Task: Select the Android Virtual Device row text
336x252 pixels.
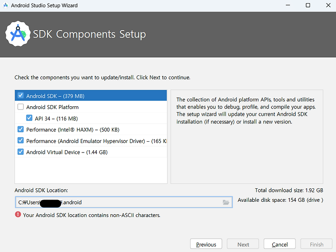Action: point(67,152)
